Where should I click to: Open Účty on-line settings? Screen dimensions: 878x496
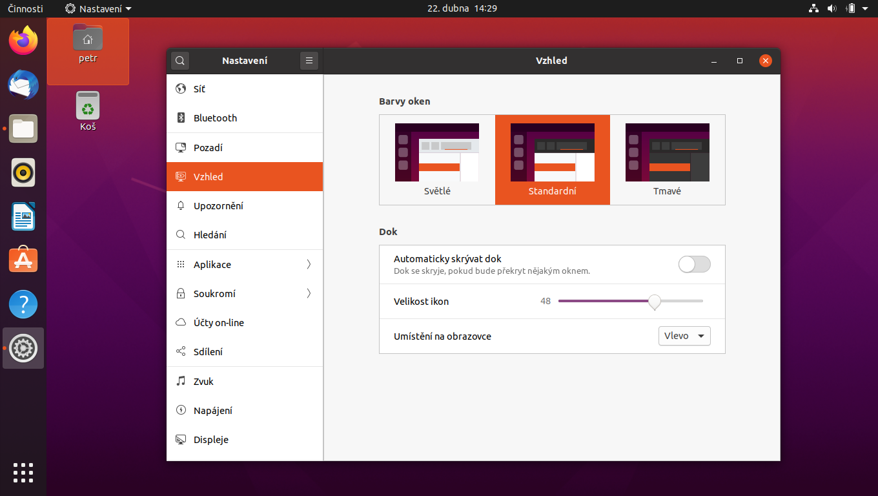point(245,323)
